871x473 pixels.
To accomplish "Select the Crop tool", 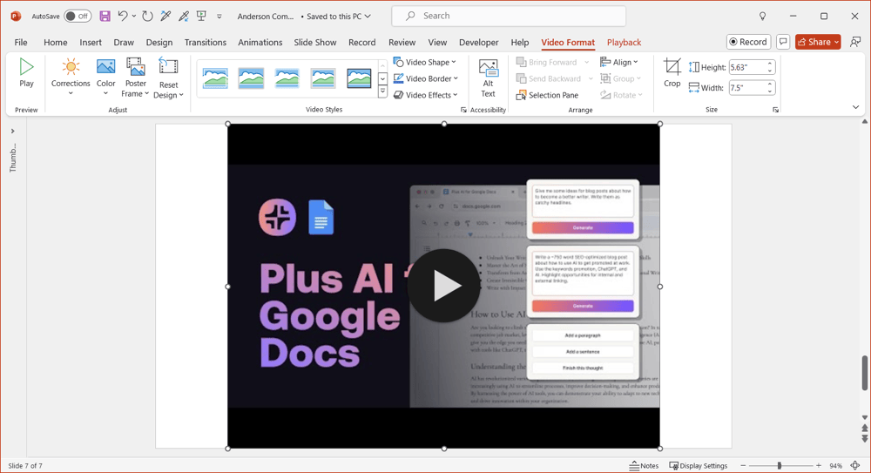I will click(672, 73).
